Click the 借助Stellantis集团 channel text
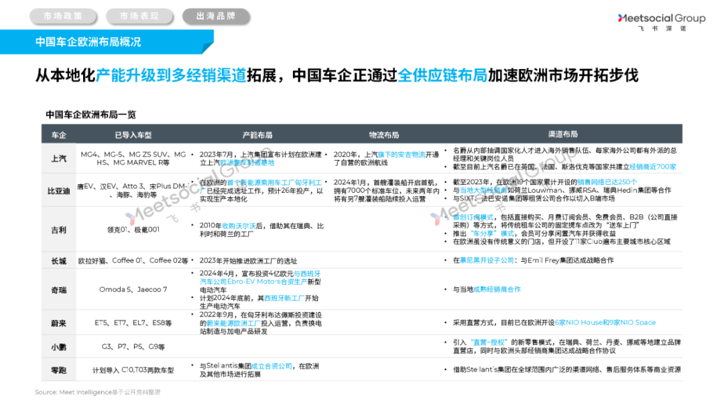Screen dimensions: 724x407 [566, 370]
